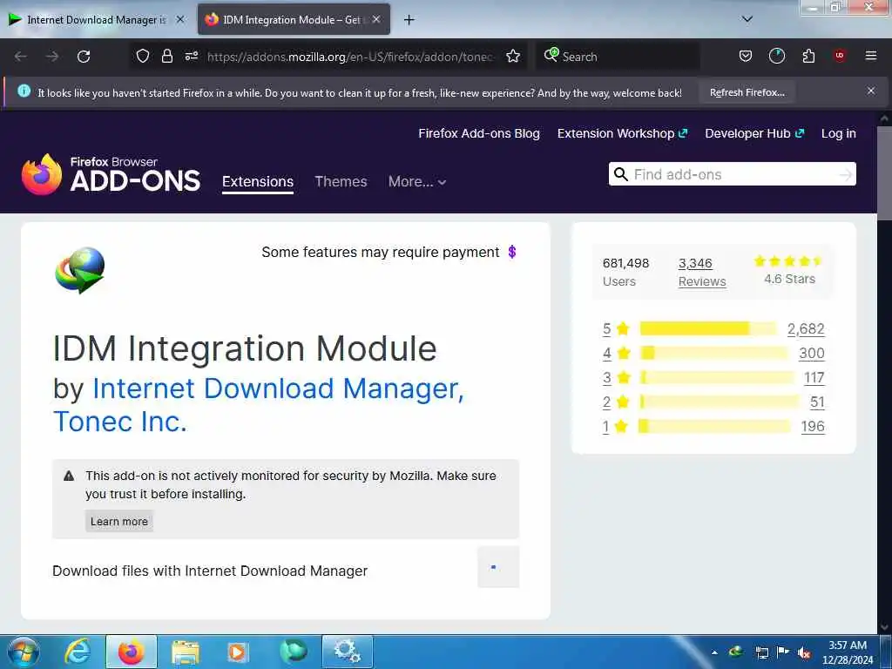Screen dimensions: 892x669
Task: Click the site security padlock icon
Action: 166,56
